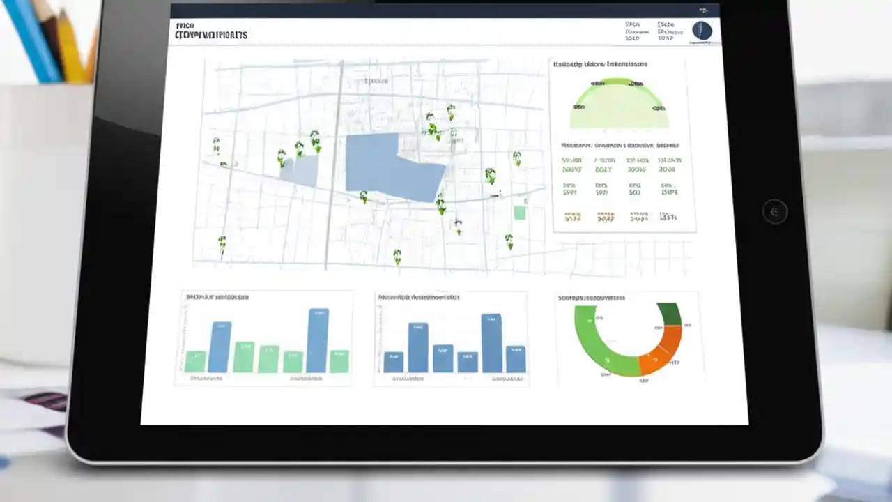Open the small arrow icon in the top-right corner

(x=703, y=9)
